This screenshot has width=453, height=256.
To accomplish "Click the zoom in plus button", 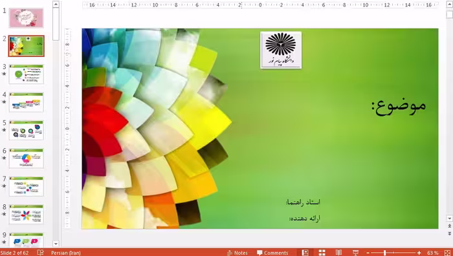I will tap(419, 253).
